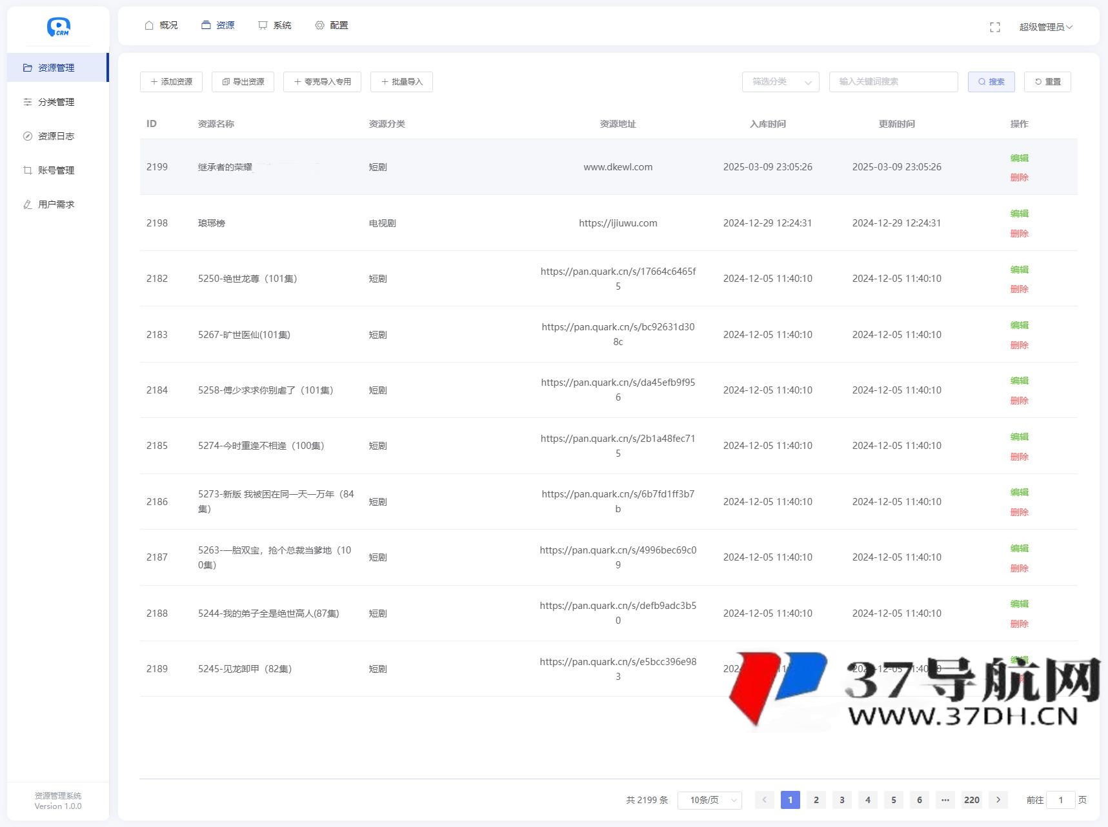This screenshot has width=1108, height=827.
Task: Select the 资源管理 folder icon
Action: click(x=28, y=67)
